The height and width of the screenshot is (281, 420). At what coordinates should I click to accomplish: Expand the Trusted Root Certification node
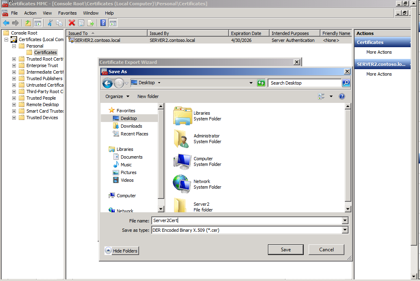point(14,59)
